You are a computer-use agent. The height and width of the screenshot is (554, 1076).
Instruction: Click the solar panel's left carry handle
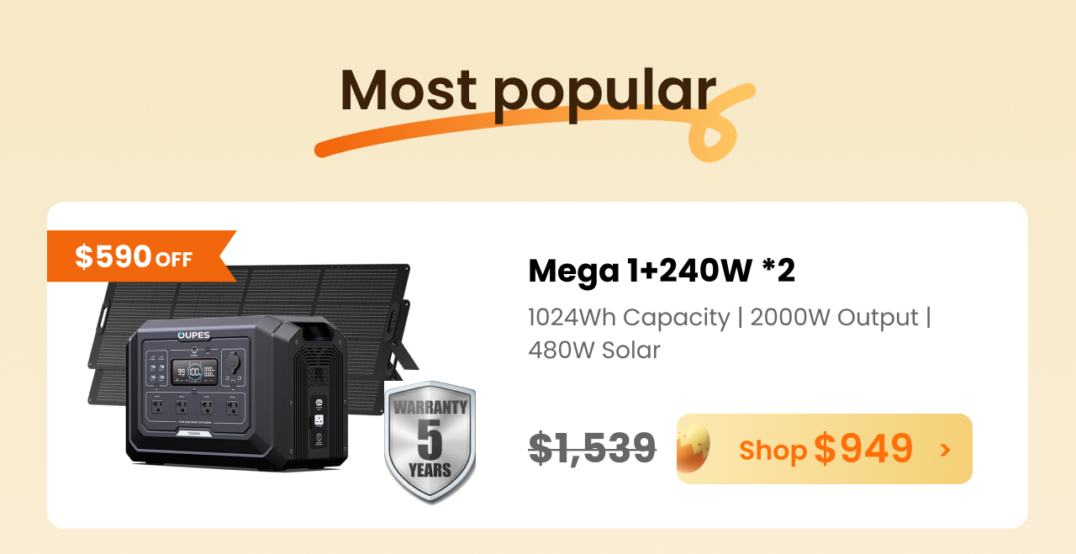104,315
